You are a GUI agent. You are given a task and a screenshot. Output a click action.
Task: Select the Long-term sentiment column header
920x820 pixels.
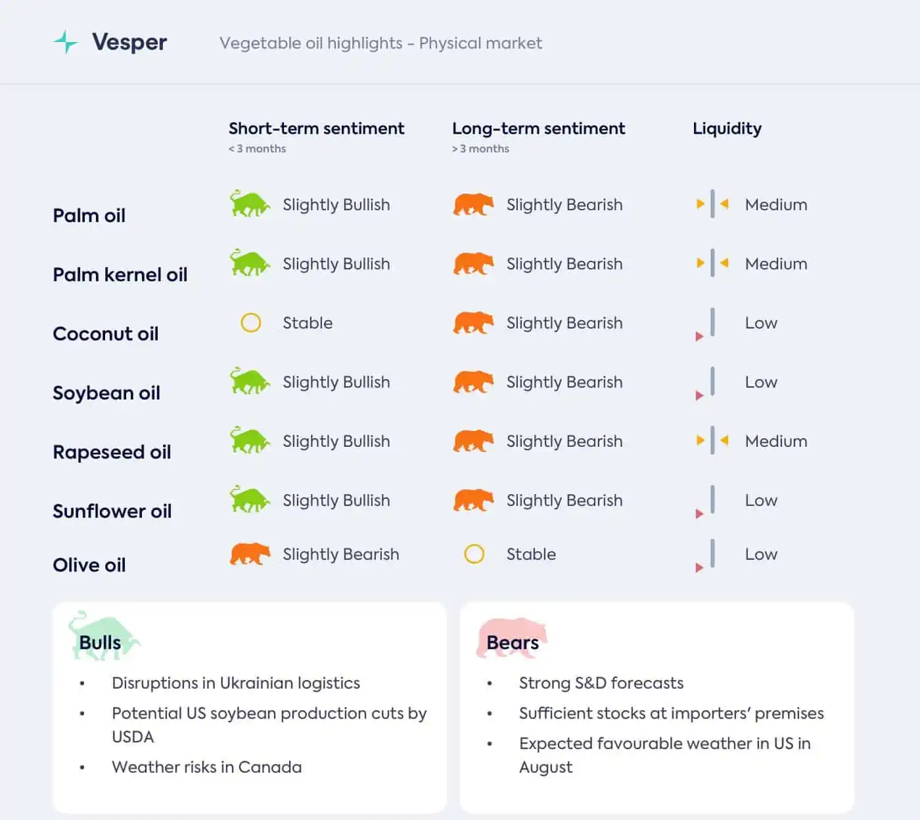(x=538, y=128)
